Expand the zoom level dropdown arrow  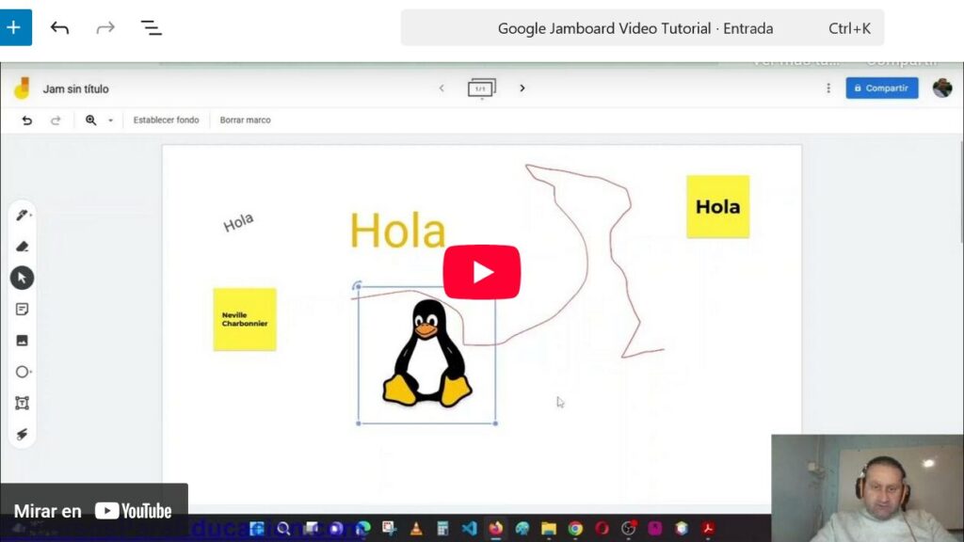click(x=111, y=120)
